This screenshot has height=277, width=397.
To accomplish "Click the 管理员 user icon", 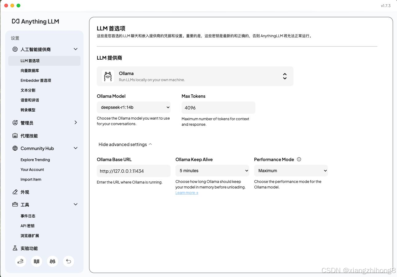I will pos(15,123).
